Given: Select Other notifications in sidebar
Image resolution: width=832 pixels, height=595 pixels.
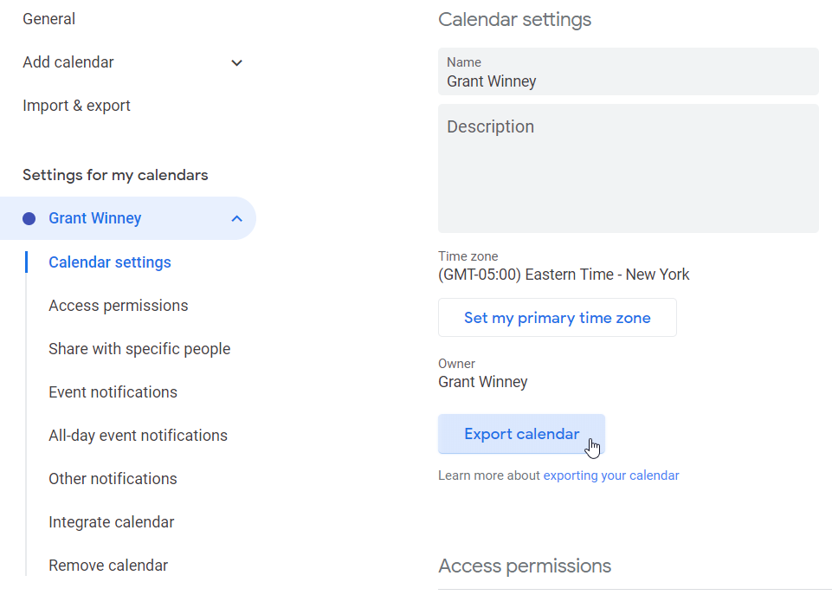Looking at the screenshot, I should [113, 479].
